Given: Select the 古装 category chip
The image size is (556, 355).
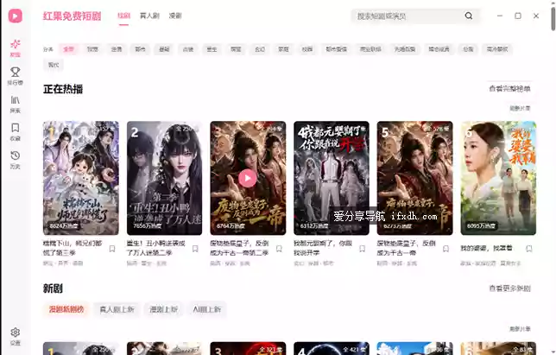Looking at the screenshot, I should 188,49.
